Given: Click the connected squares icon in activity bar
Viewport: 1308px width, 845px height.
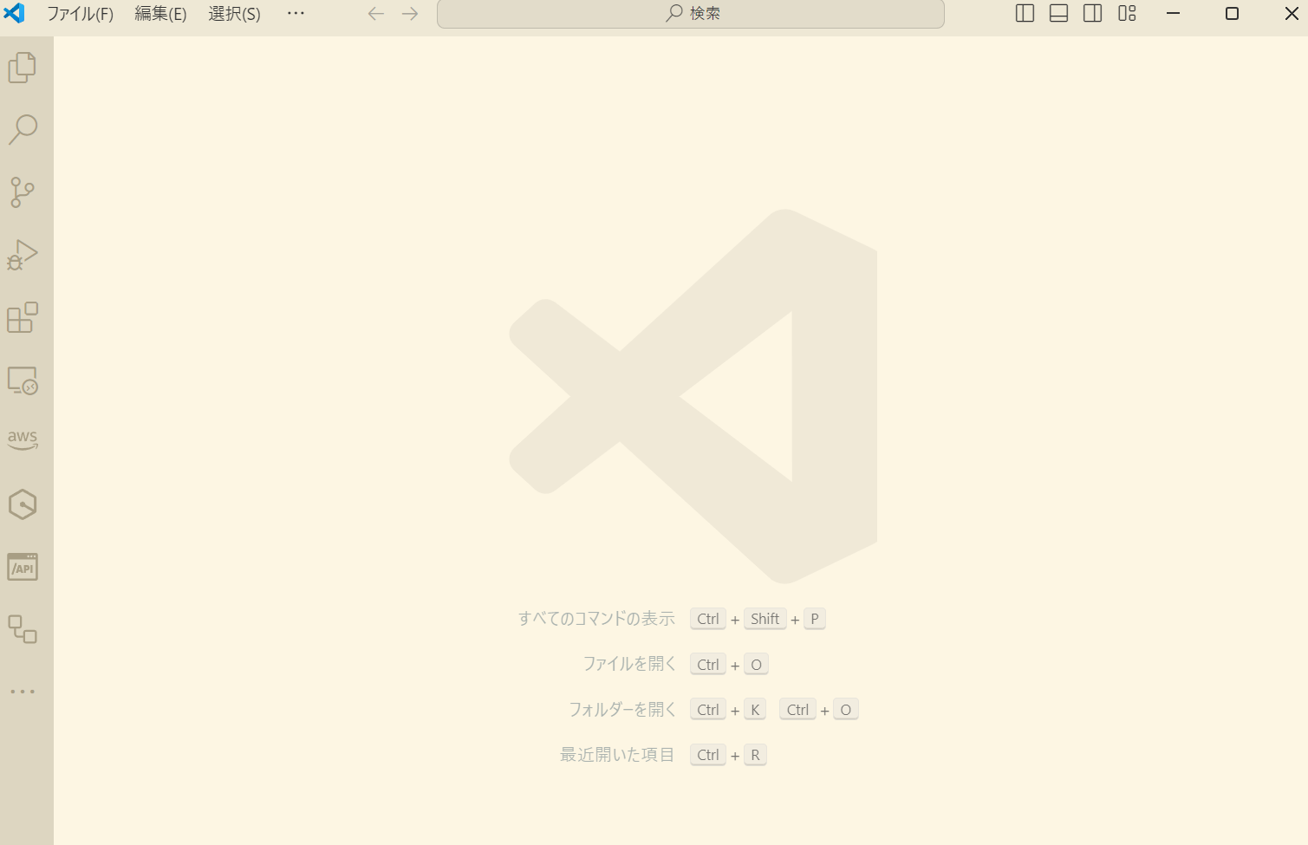Looking at the screenshot, I should [23, 629].
